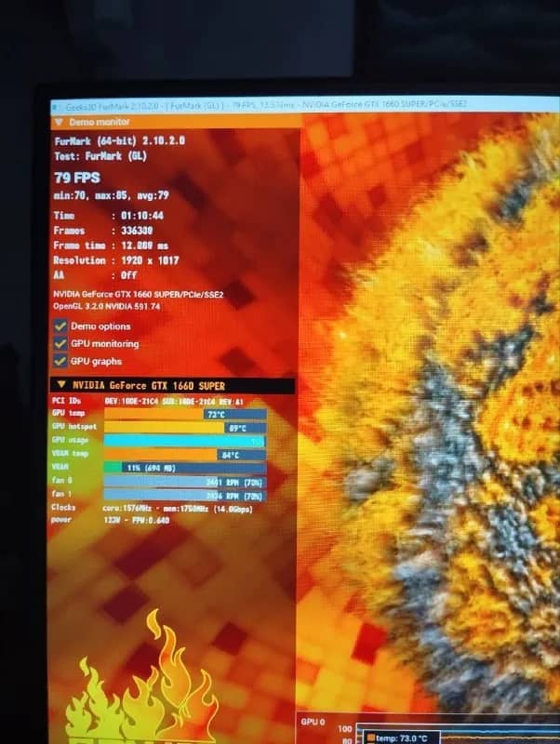The height and width of the screenshot is (744, 560).
Task: Click the fan 1 RPM bar
Action: (185, 496)
